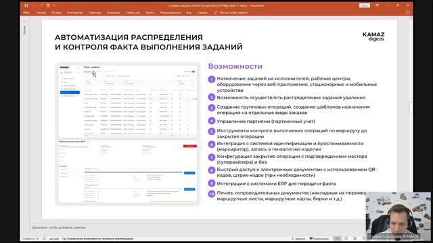
Task: Click the lightbulb icon beside the search box
Action: tap(215, 13)
